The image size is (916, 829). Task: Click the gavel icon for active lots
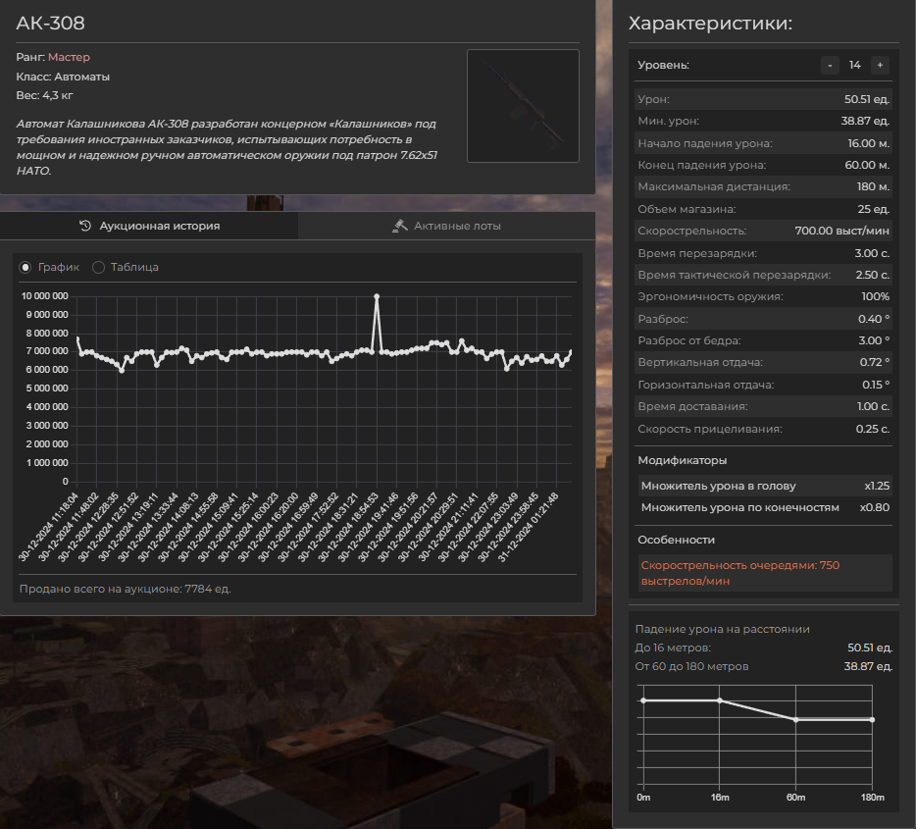399,226
